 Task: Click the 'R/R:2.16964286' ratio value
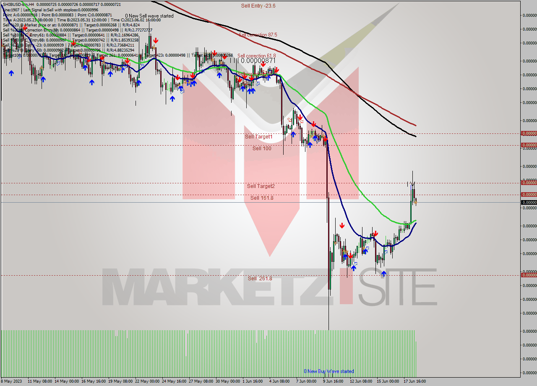(125, 35)
